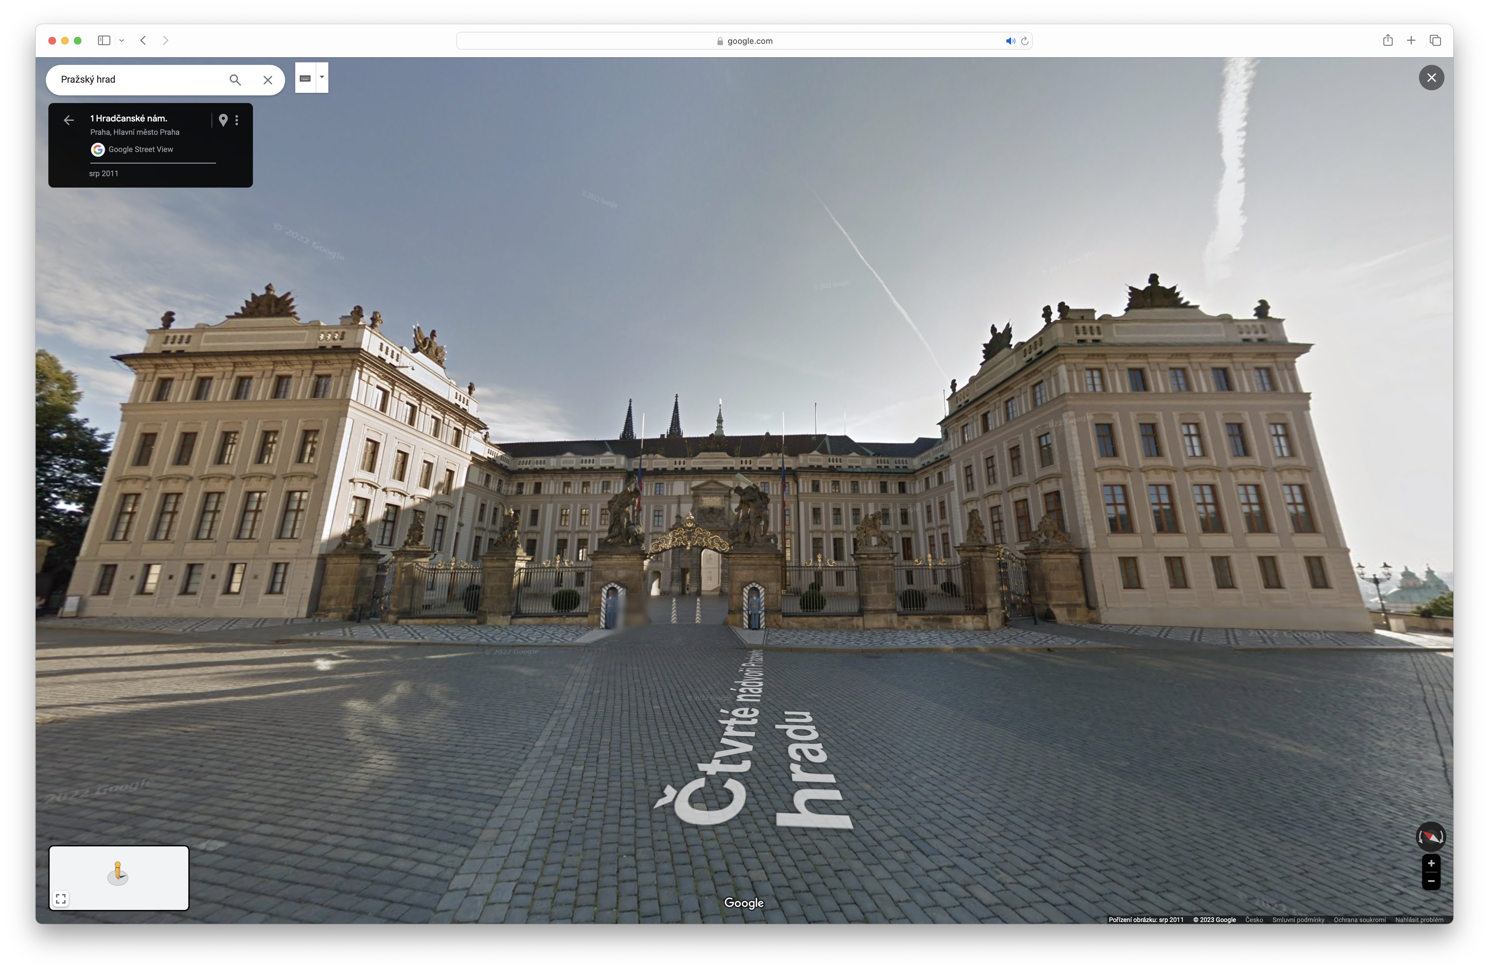Click the back arrow on the Hradčanské nám. card
This screenshot has height=971, width=1489.
pyautogui.click(x=69, y=120)
